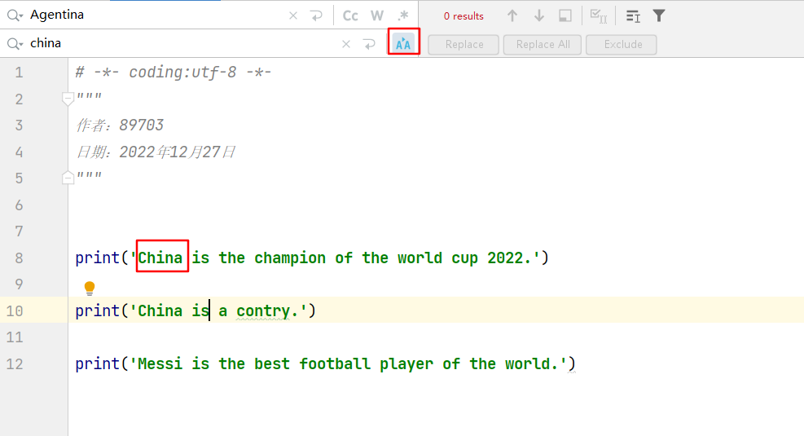Insert new line in search field
The image size is (804, 436).
(x=317, y=15)
